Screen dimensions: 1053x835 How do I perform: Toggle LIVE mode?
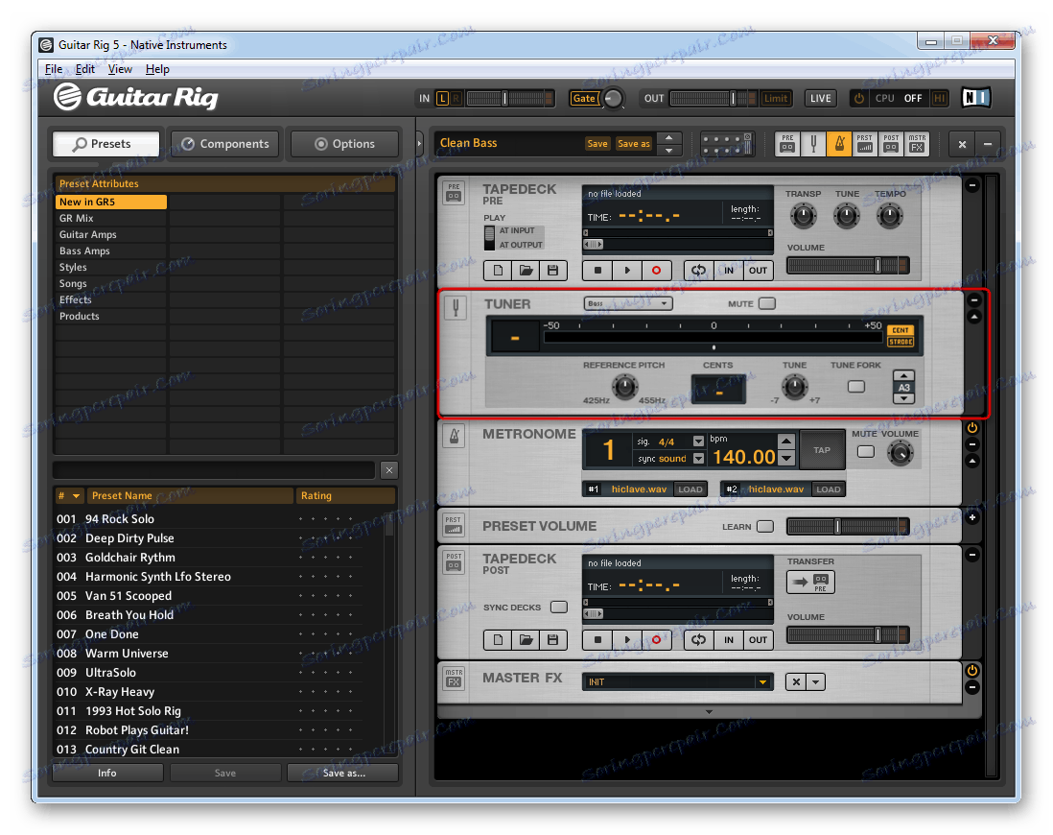click(x=820, y=98)
